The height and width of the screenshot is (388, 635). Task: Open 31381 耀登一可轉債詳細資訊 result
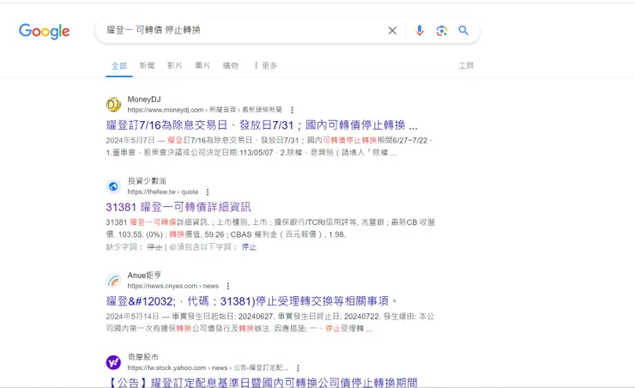point(178,207)
